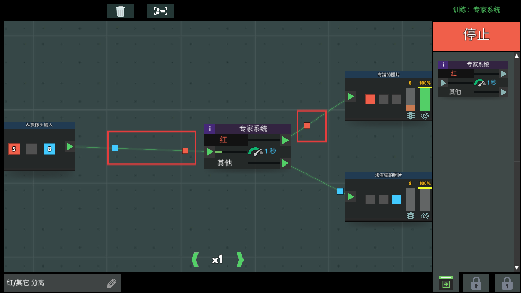Click the input arrow of the canvas expert system node
The image size is (521, 293).
coord(210,152)
